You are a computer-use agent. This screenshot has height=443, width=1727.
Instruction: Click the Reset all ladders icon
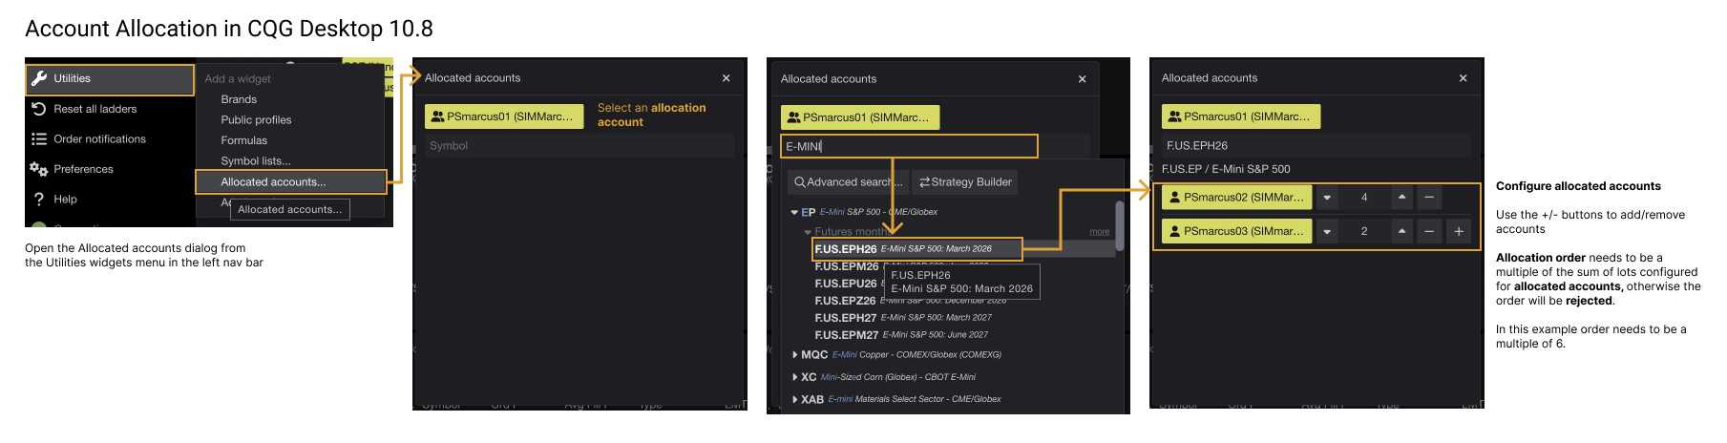click(x=39, y=109)
